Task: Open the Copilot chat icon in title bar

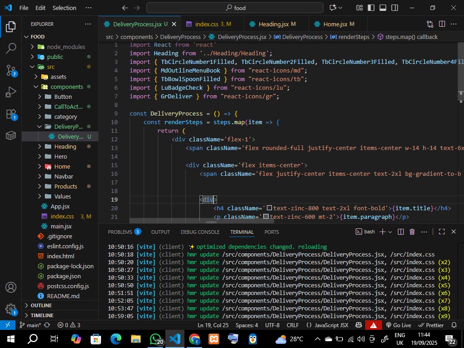Action: 333,8
